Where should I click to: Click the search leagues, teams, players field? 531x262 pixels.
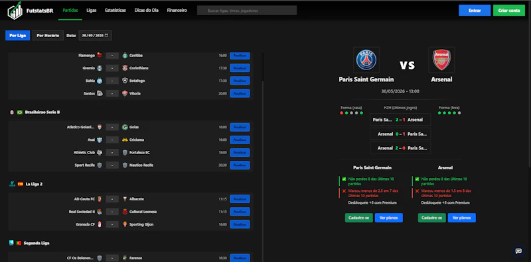[247, 11]
